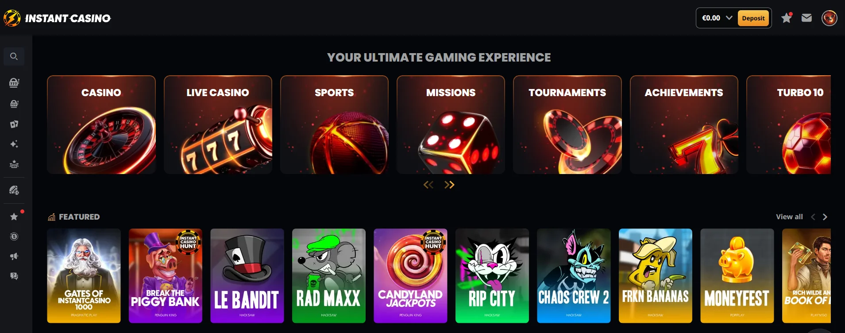Image resolution: width=845 pixels, height=333 pixels.
Task: Expand the €0.00 balance dropdown
Action: tap(717, 18)
